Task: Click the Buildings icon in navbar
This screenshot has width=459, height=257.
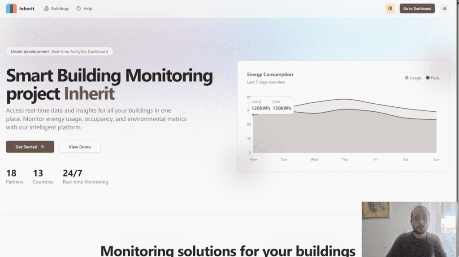Action: click(x=46, y=8)
